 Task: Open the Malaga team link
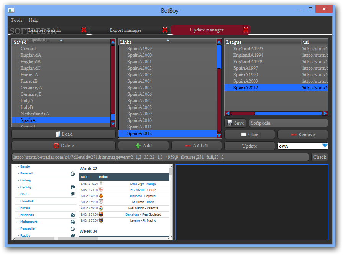tap(151, 184)
